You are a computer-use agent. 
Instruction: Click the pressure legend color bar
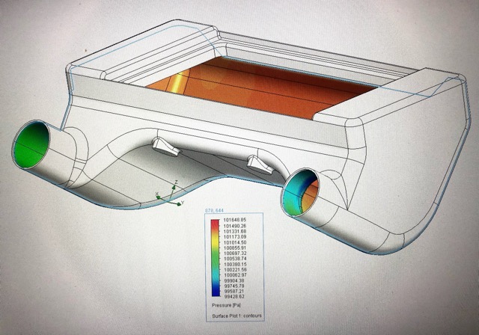214,259
